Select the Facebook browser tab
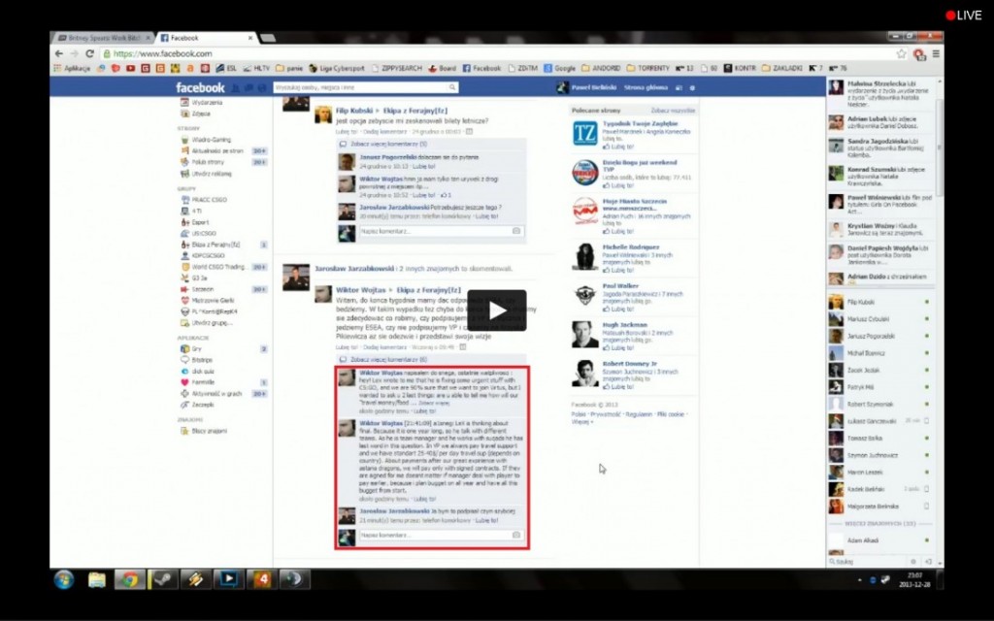 (206, 38)
